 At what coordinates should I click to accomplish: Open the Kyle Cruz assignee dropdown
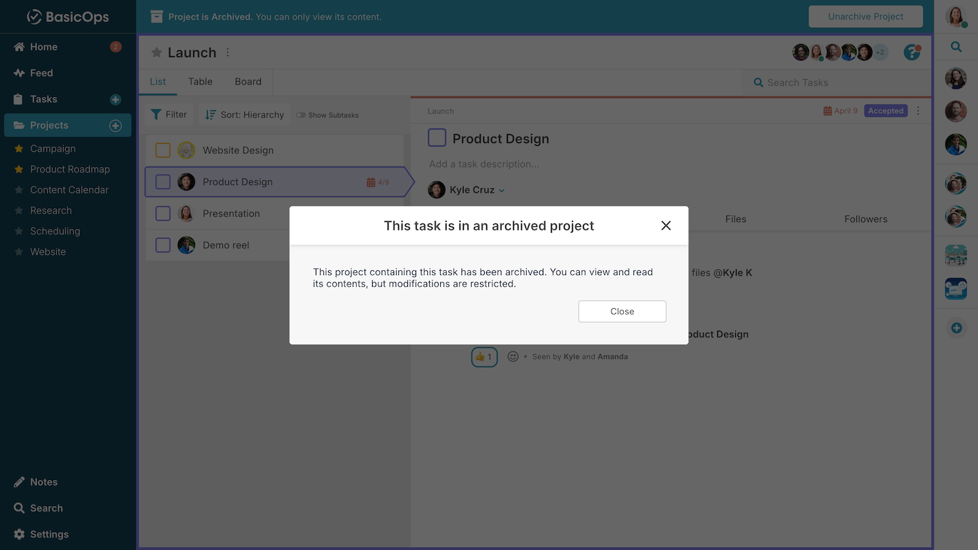pos(501,190)
